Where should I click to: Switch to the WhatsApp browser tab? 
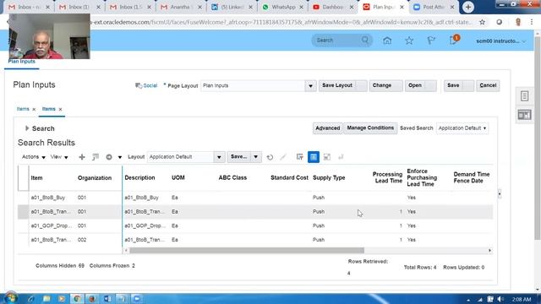coord(283,7)
